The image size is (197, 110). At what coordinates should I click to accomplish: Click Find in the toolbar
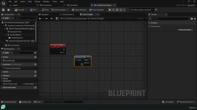coord(45,10)
